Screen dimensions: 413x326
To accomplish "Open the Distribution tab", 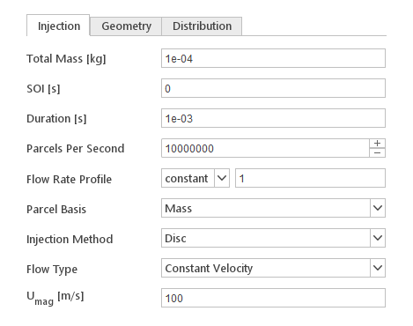I will [x=202, y=26].
